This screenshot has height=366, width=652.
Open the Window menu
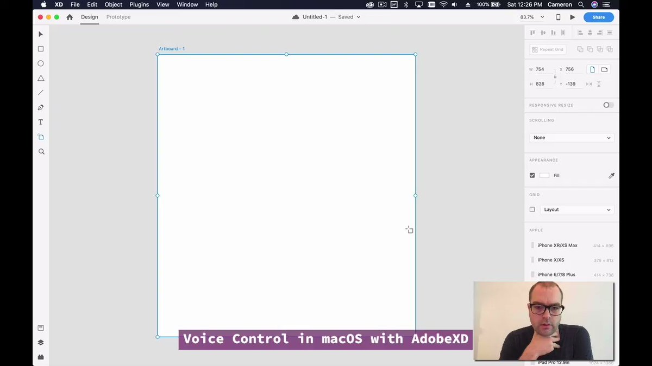[187, 4]
